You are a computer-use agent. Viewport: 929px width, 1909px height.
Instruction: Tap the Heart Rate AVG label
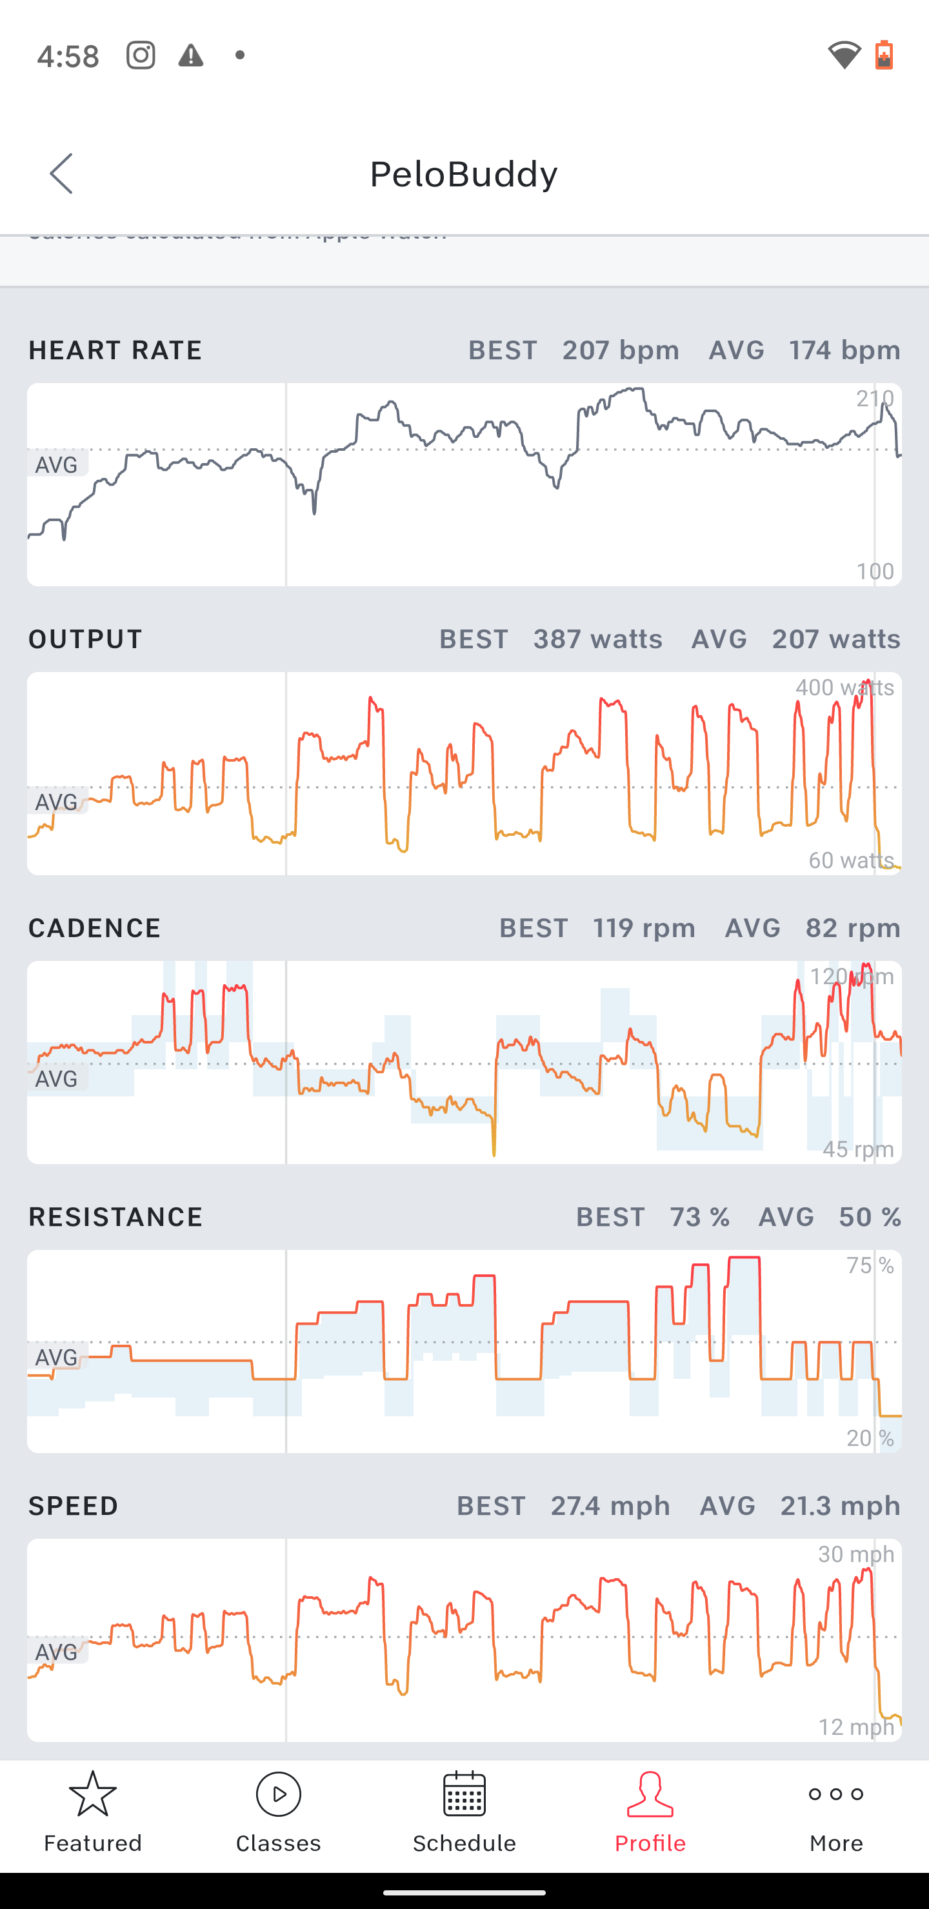57,464
